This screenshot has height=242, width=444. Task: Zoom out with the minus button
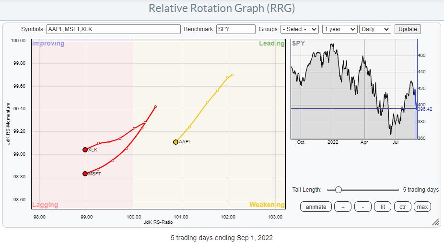pos(362,207)
